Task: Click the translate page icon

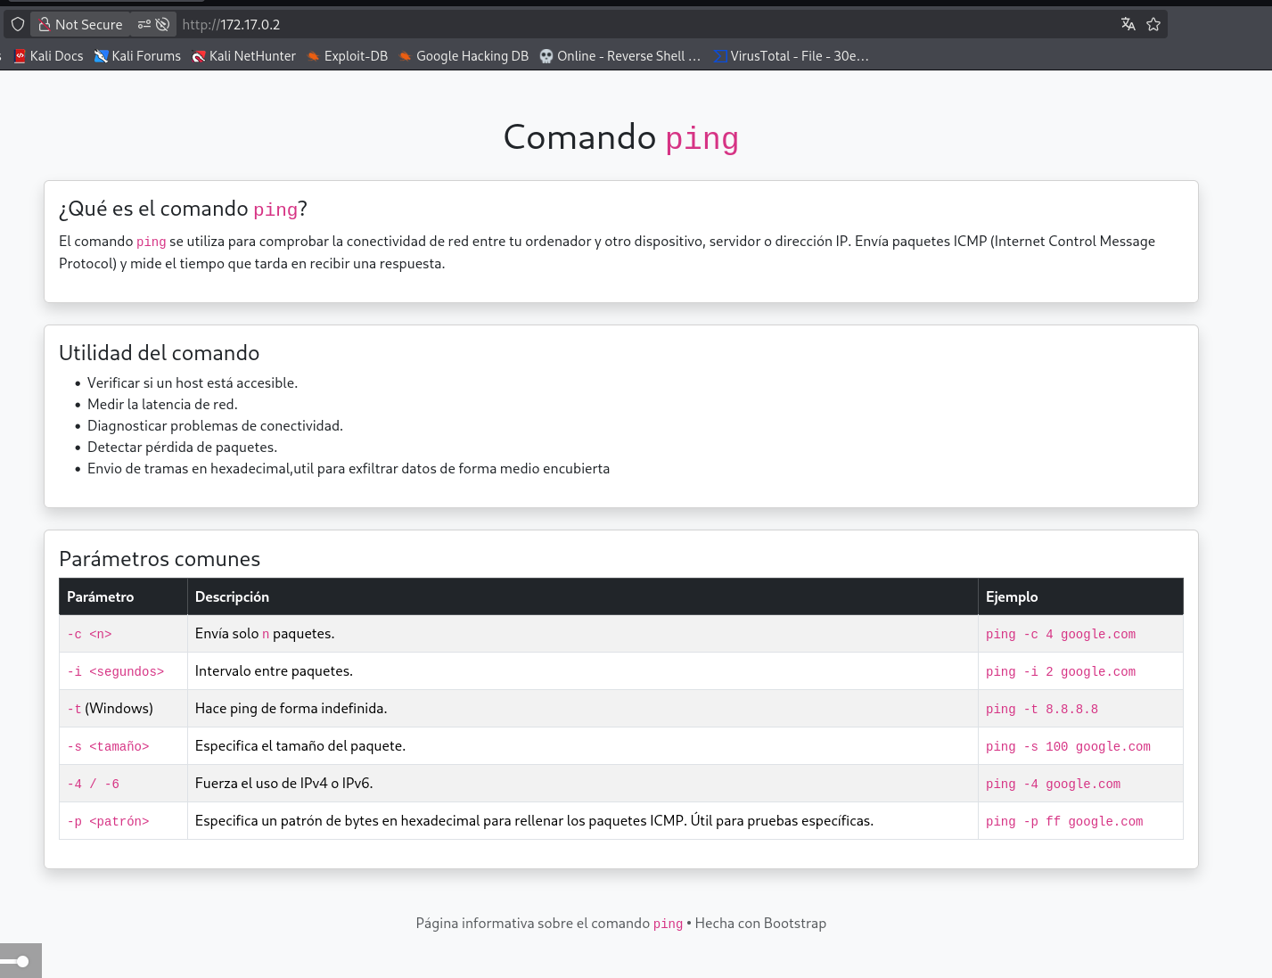Action: [1128, 24]
